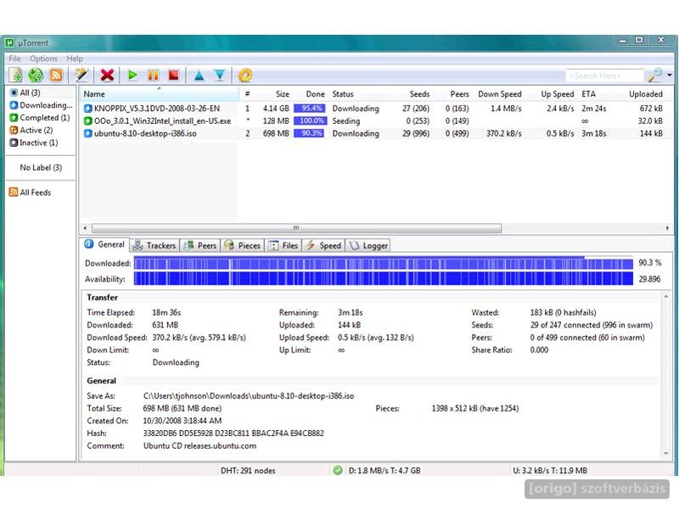Click the horizontal scrollbar thumb in torrent list
Image resolution: width=679 pixels, height=509 pixels.
point(296,228)
